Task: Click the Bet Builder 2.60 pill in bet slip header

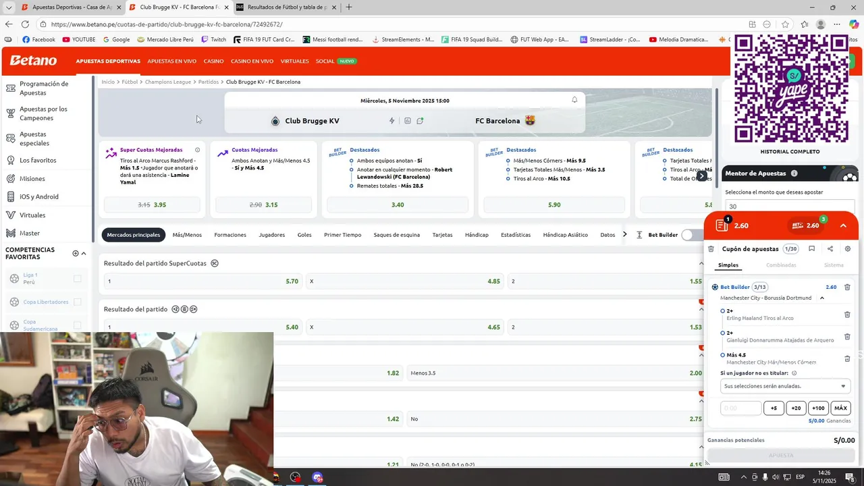Action: click(807, 225)
